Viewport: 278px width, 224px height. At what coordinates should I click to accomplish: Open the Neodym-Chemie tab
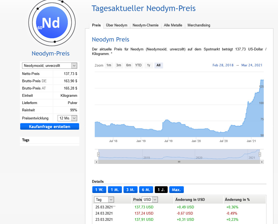146,25
